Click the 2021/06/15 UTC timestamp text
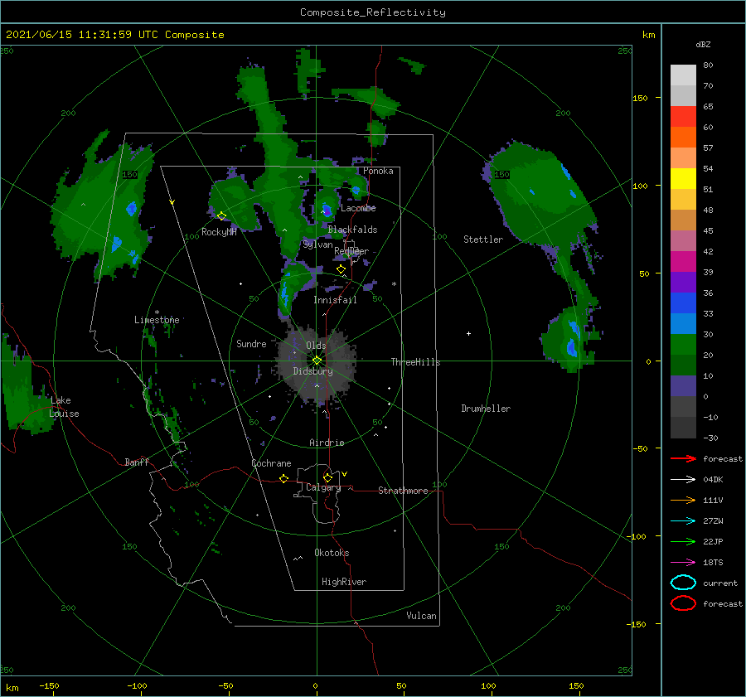 point(114,35)
